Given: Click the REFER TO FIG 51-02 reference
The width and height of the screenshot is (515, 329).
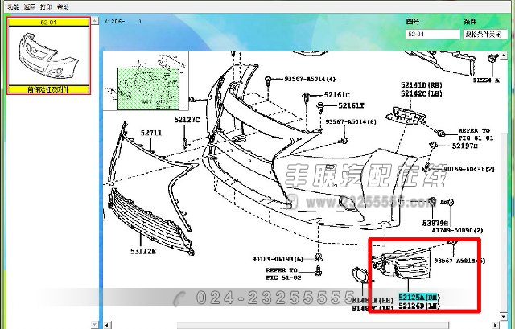Looking at the screenshot, I should (282, 273).
